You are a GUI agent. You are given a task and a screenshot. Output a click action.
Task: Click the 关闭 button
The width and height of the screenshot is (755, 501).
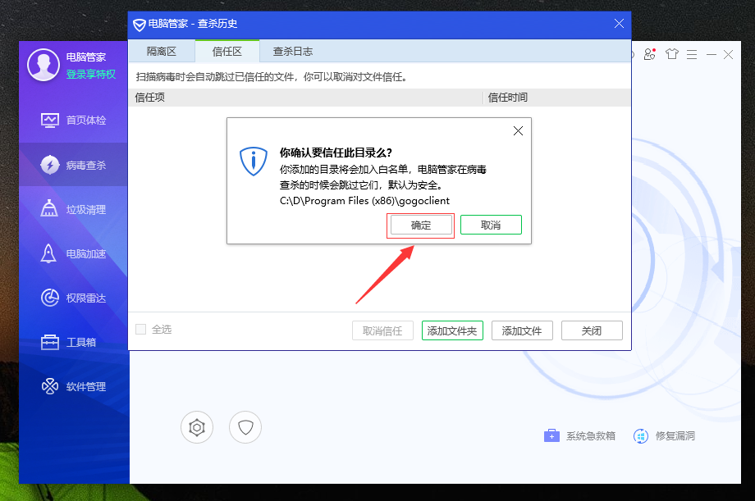pyautogui.click(x=592, y=330)
